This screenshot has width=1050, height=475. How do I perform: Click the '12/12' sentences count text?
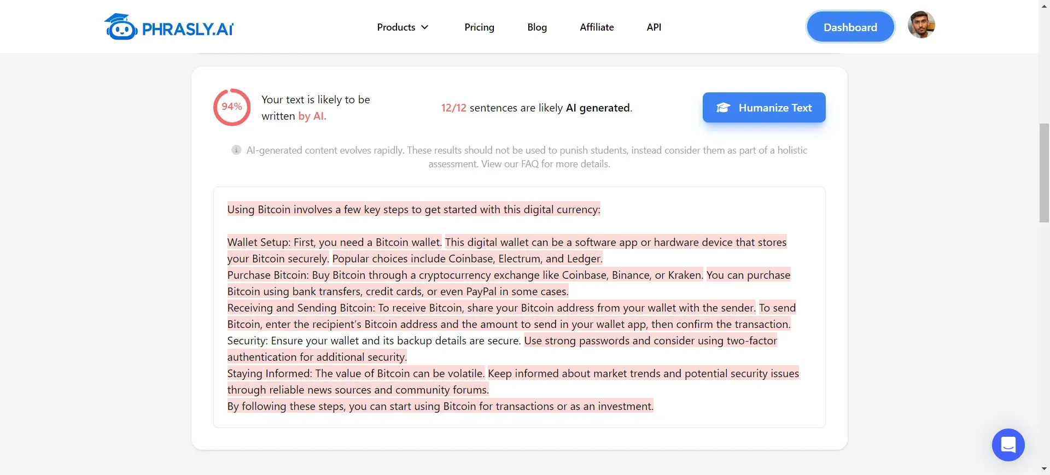click(453, 108)
